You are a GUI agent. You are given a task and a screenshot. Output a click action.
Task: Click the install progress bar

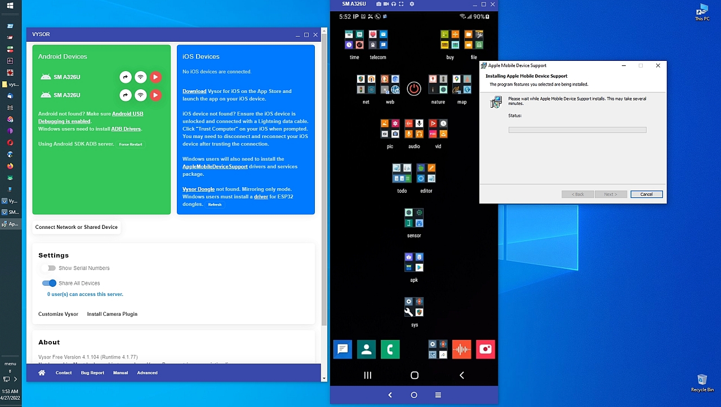577,130
